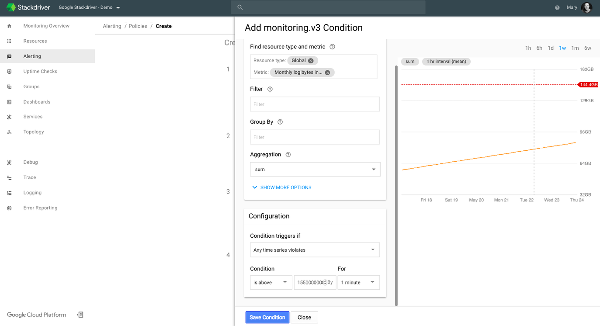The width and height of the screenshot is (600, 326).
Task: Click help icon beside Find resource type and metric
Action: click(x=332, y=47)
